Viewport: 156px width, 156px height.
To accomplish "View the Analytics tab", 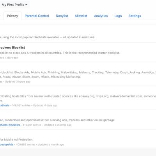I will tap(101, 16).
